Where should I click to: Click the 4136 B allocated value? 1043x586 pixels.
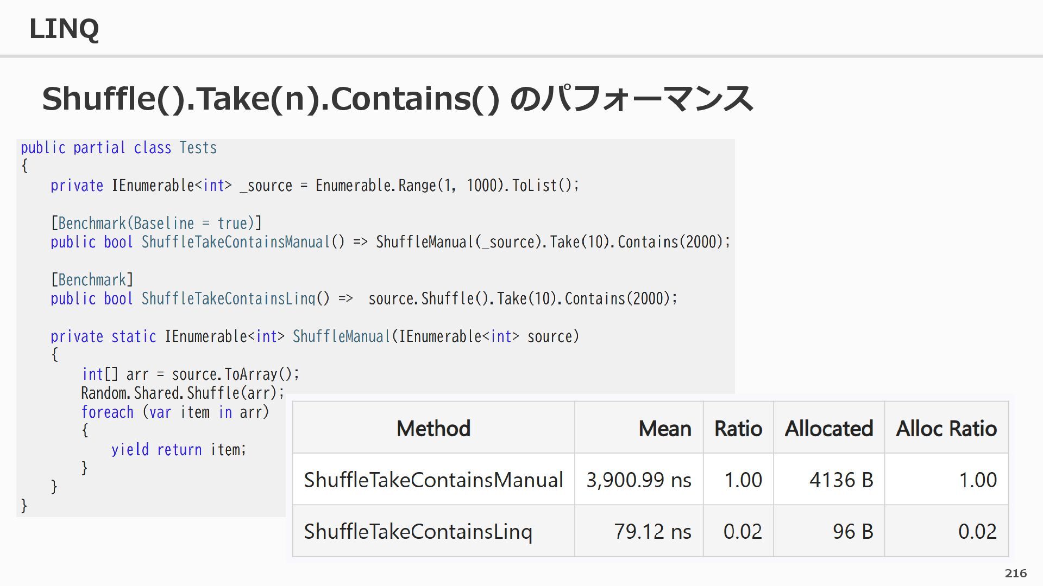[x=840, y=480]
